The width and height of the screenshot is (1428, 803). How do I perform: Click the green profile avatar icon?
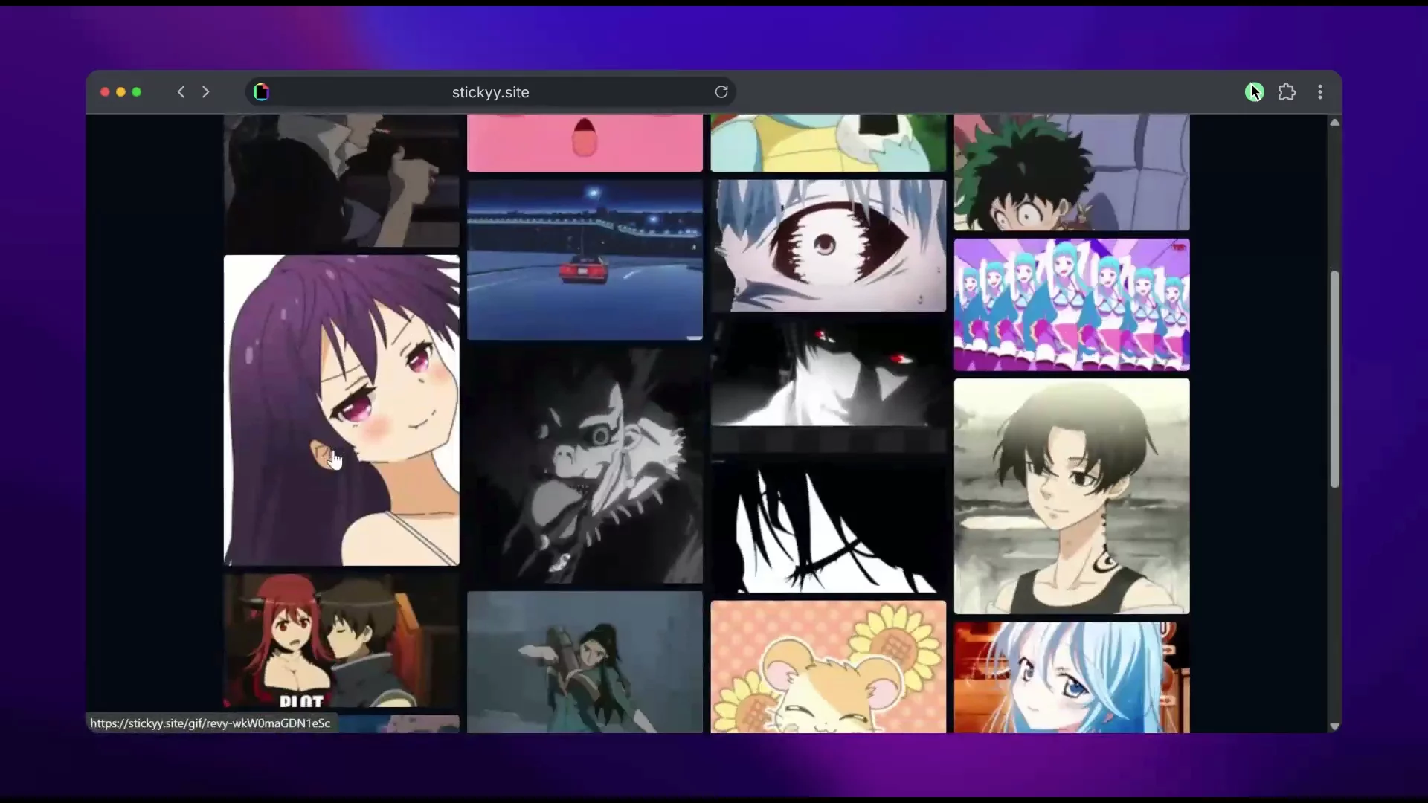pos(1254,92)
